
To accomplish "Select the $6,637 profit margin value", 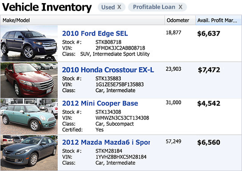I will 209,34.
